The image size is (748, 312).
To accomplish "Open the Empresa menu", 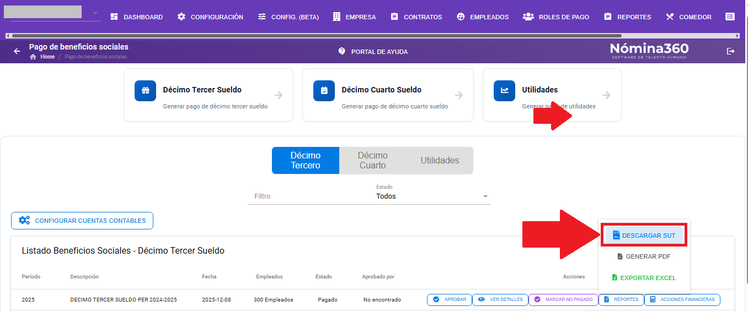I will point(354,17).
